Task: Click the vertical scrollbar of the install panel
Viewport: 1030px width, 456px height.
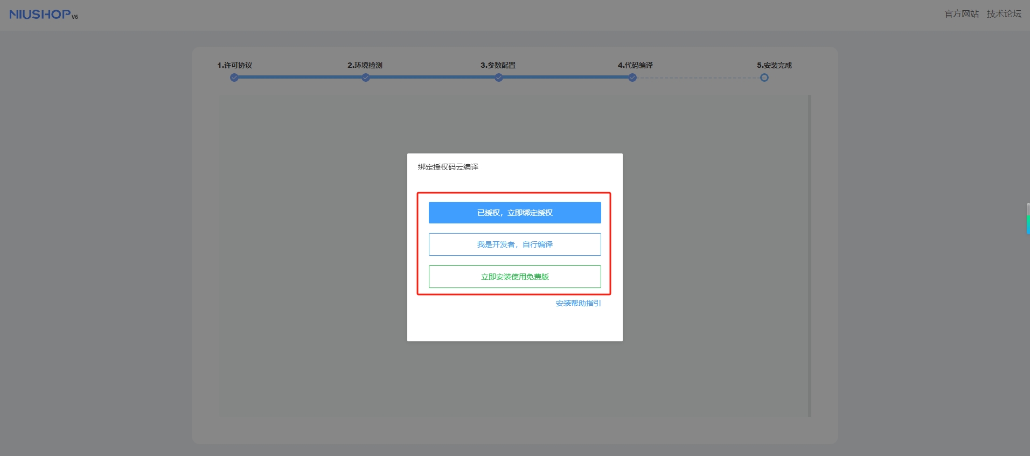Action: click(809, 256)
